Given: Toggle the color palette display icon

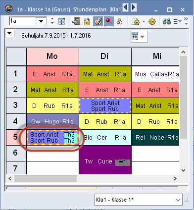Looking at the screenshot, I should point(98,21).
